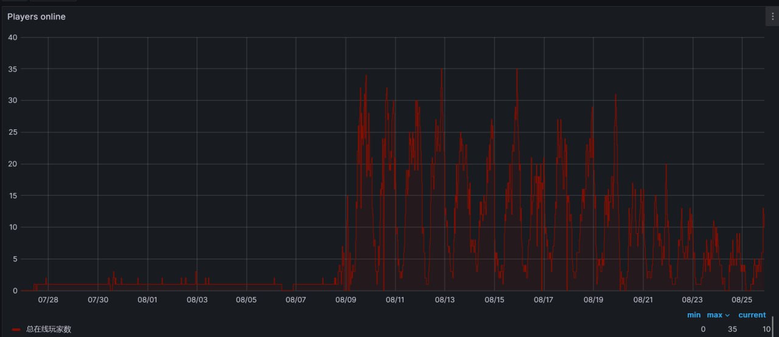Click the 35-player peak just before 08/13
Viewport: 779px width, 337px height.
(x=442, y=70)
